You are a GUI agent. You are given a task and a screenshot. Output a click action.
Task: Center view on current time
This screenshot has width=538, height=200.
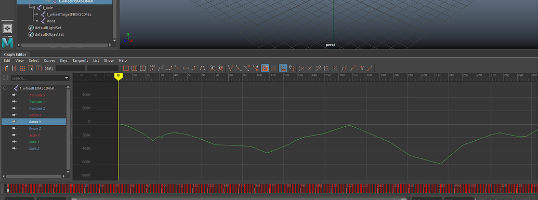(143, 68)
